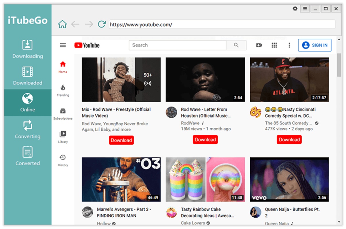Image resolution: width=346 pixels, height=229 pixels.
Task: Reload the page with refresh icon
Action: tap(102, 24)
